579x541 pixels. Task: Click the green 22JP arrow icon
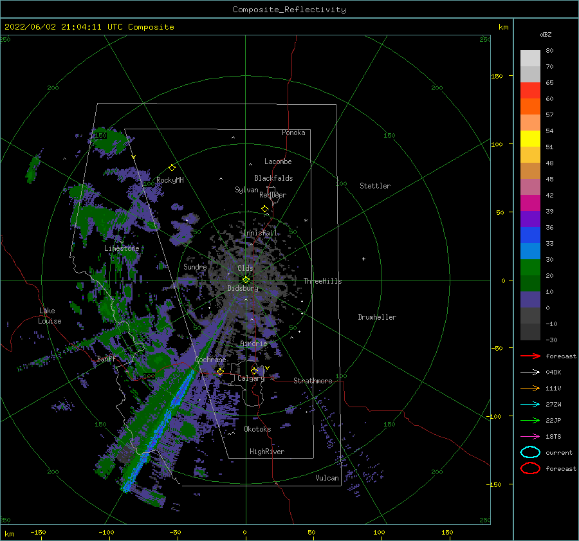click(530, 420)
